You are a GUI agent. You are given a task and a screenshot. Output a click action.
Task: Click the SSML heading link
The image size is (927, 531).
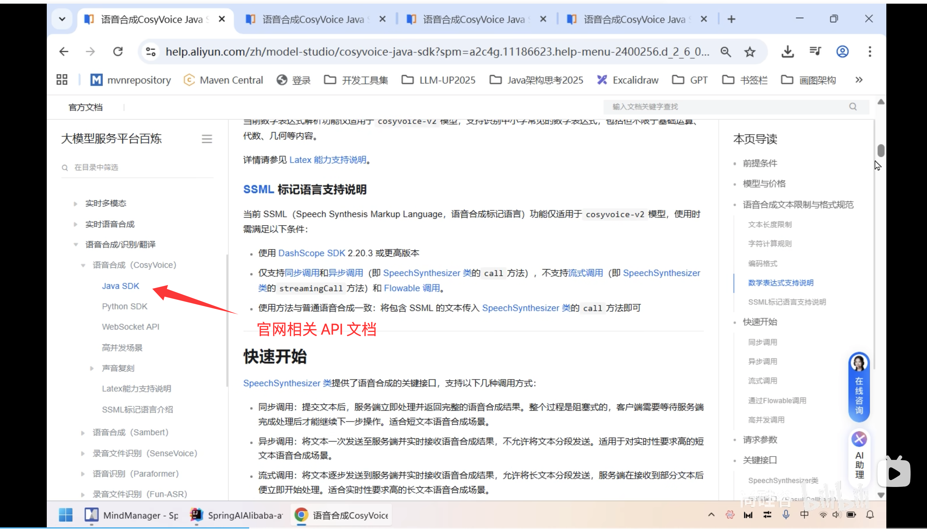pos(258,189)
